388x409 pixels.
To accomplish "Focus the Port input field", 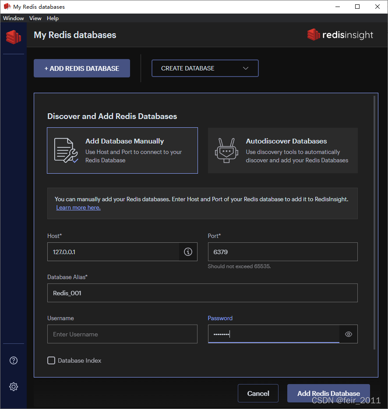I will point(283,252).
